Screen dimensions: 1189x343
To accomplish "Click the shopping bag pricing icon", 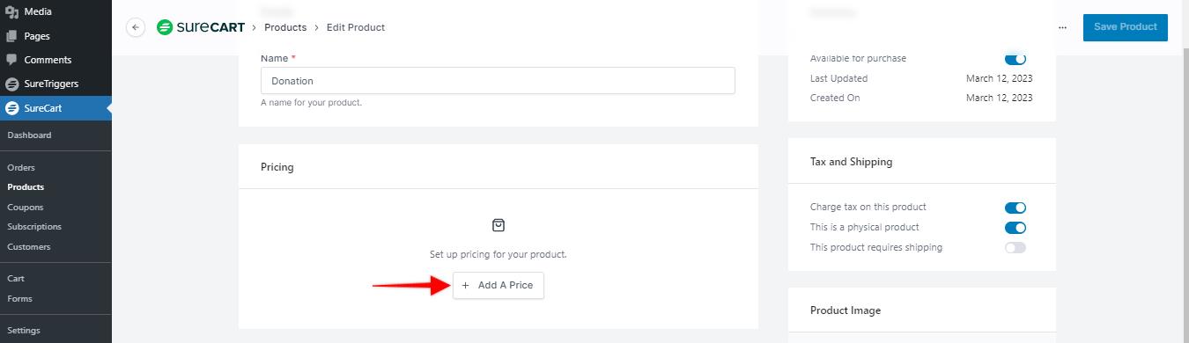I will (498, 225).
